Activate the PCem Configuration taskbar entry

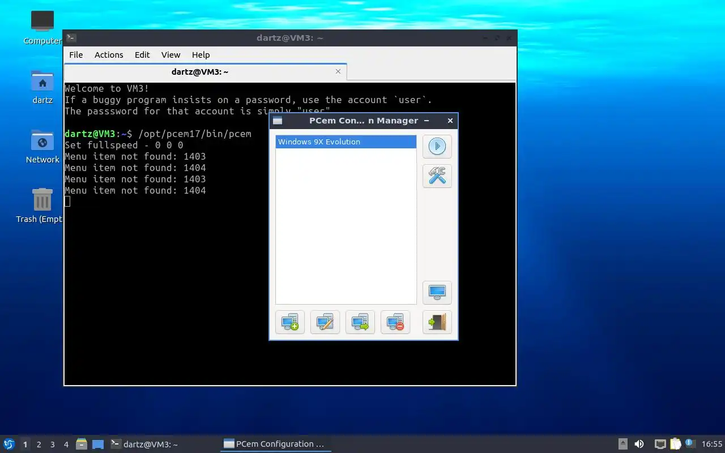(275, 445)
